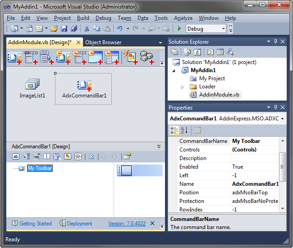Click the Enabled property value True

coord(255,167)
